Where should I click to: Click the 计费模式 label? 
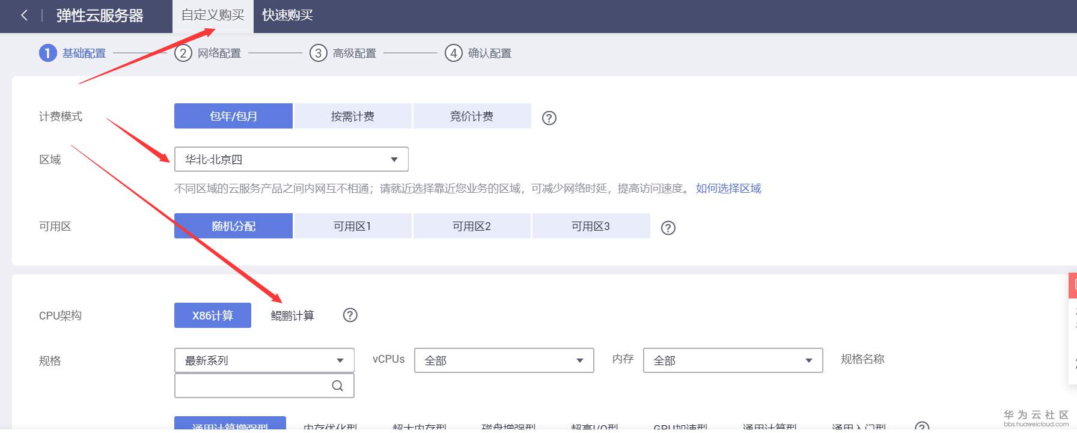[x=61, y=117]
